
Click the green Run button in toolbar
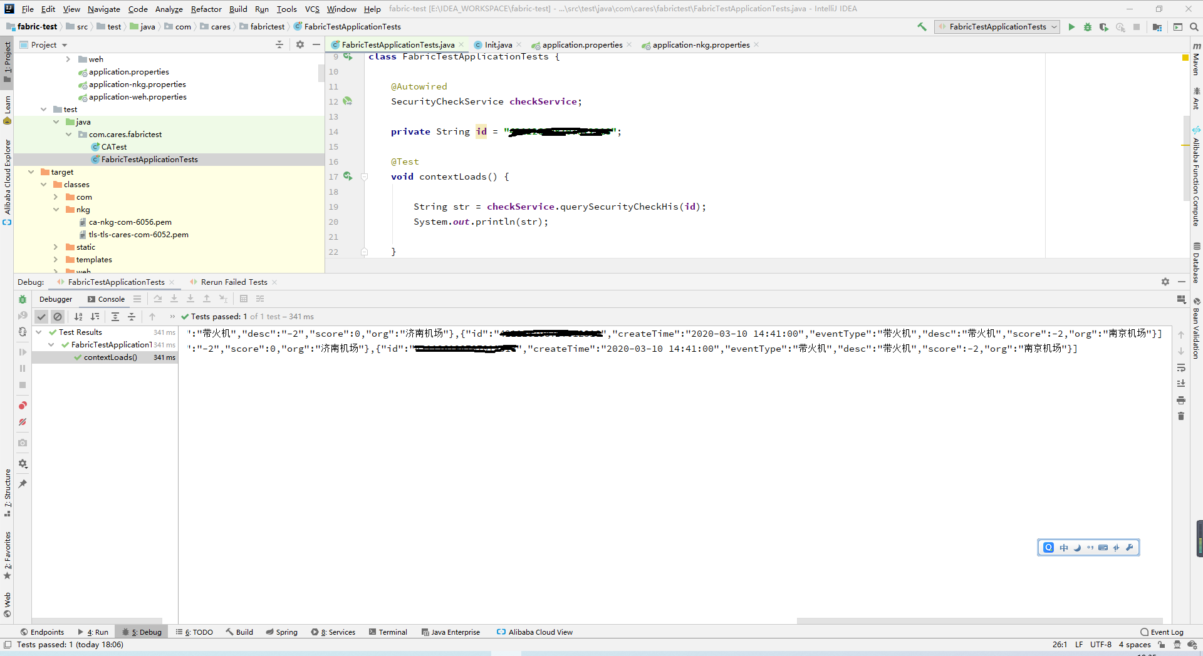coord(1071,27)
